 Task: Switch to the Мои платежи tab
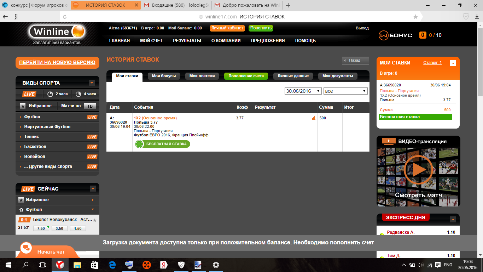coord(202,76)
